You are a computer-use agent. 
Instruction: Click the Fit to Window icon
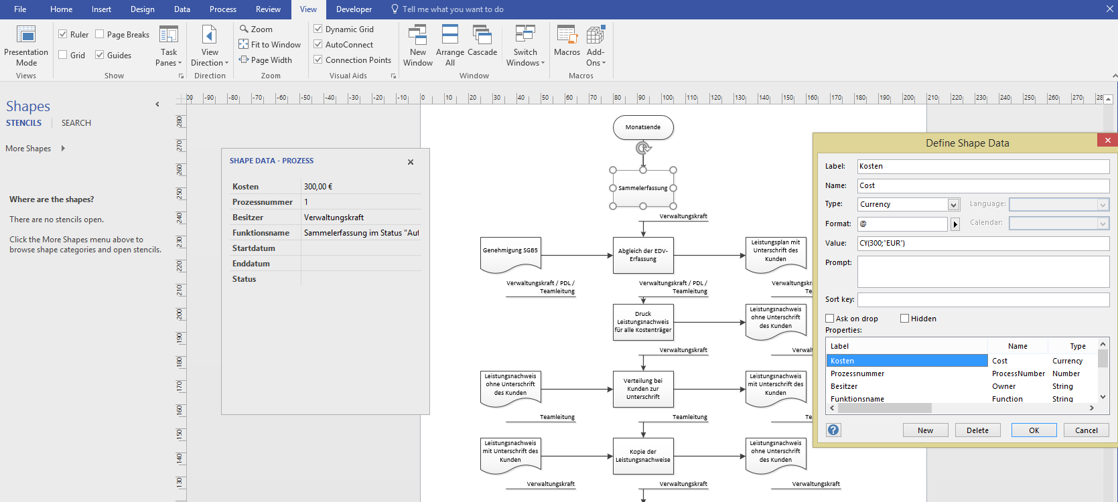click(x=244, y=45)
